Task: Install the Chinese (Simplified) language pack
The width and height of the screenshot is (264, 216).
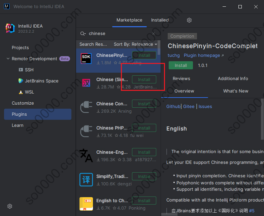Action: (x=144, y=79)
